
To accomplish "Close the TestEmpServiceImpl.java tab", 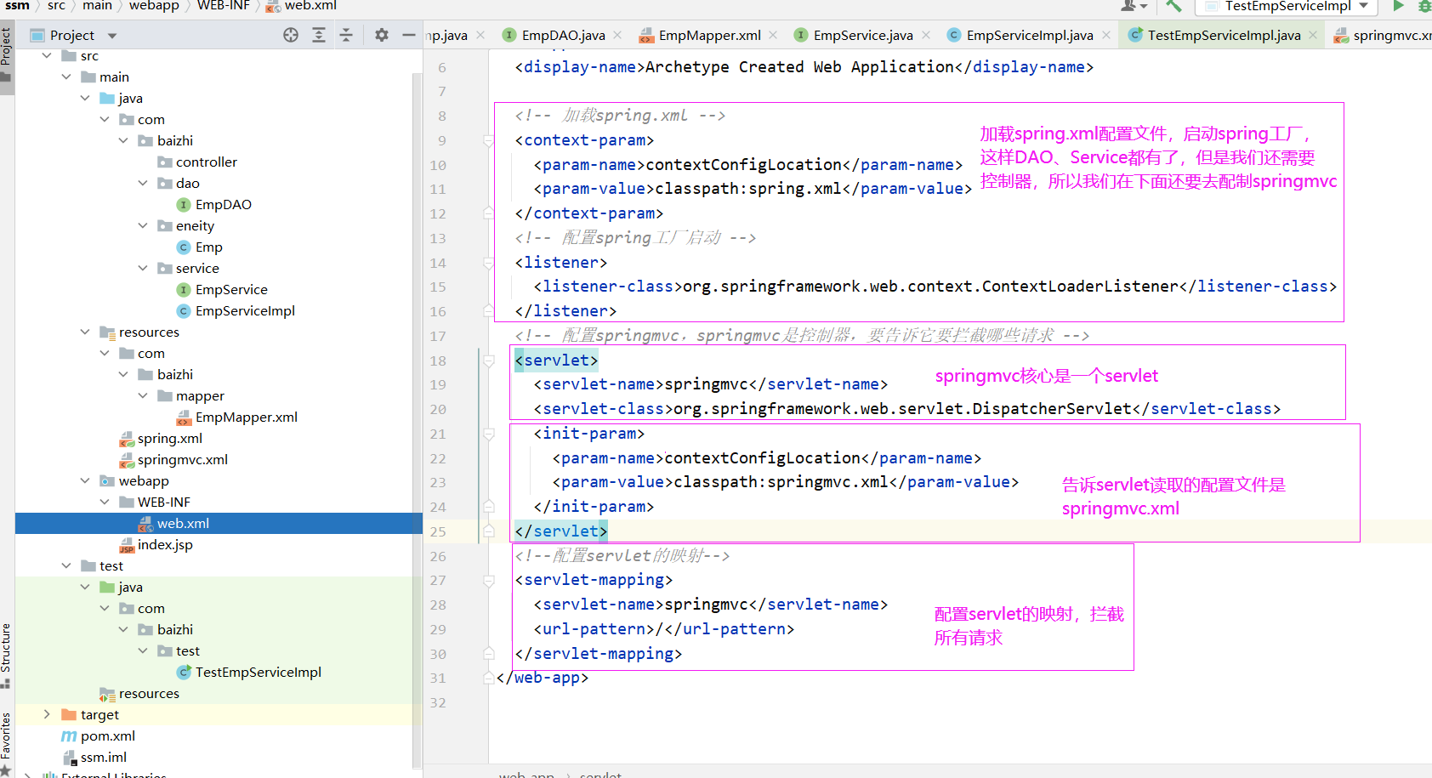I will tap(1313, 35).
